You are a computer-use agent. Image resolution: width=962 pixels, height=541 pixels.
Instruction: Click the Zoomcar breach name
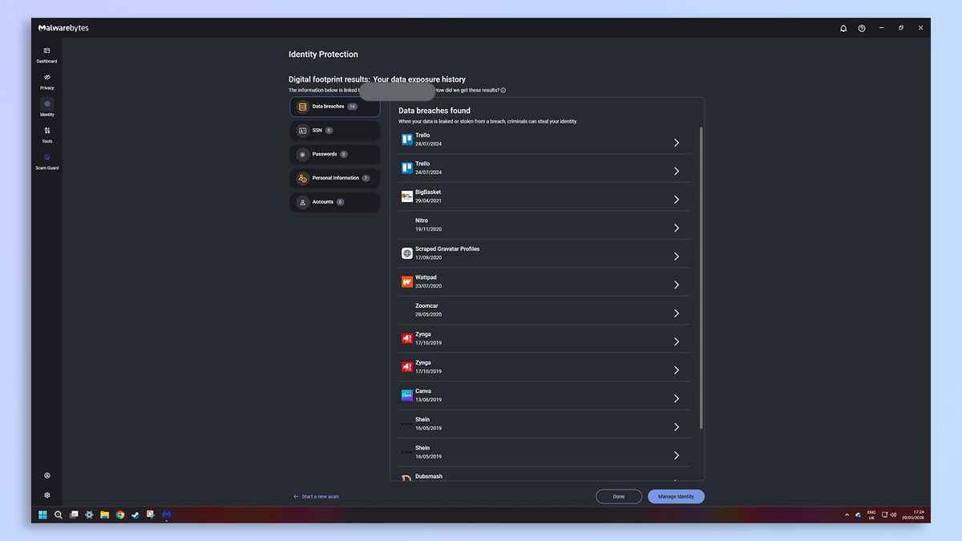coord(426,305)
